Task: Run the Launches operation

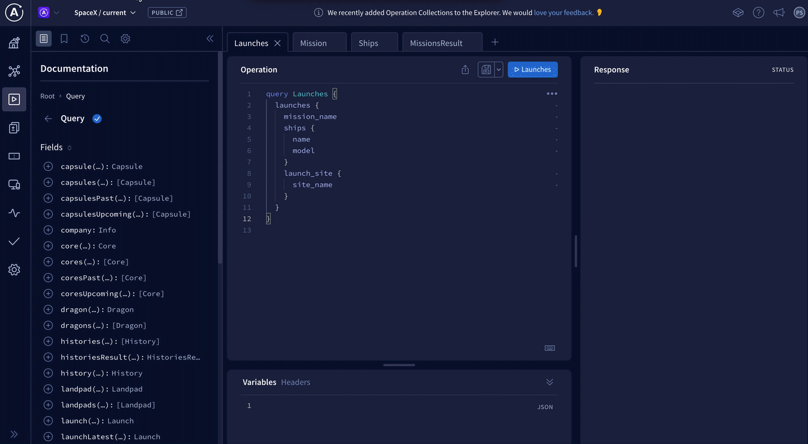Action: point(533,70)
